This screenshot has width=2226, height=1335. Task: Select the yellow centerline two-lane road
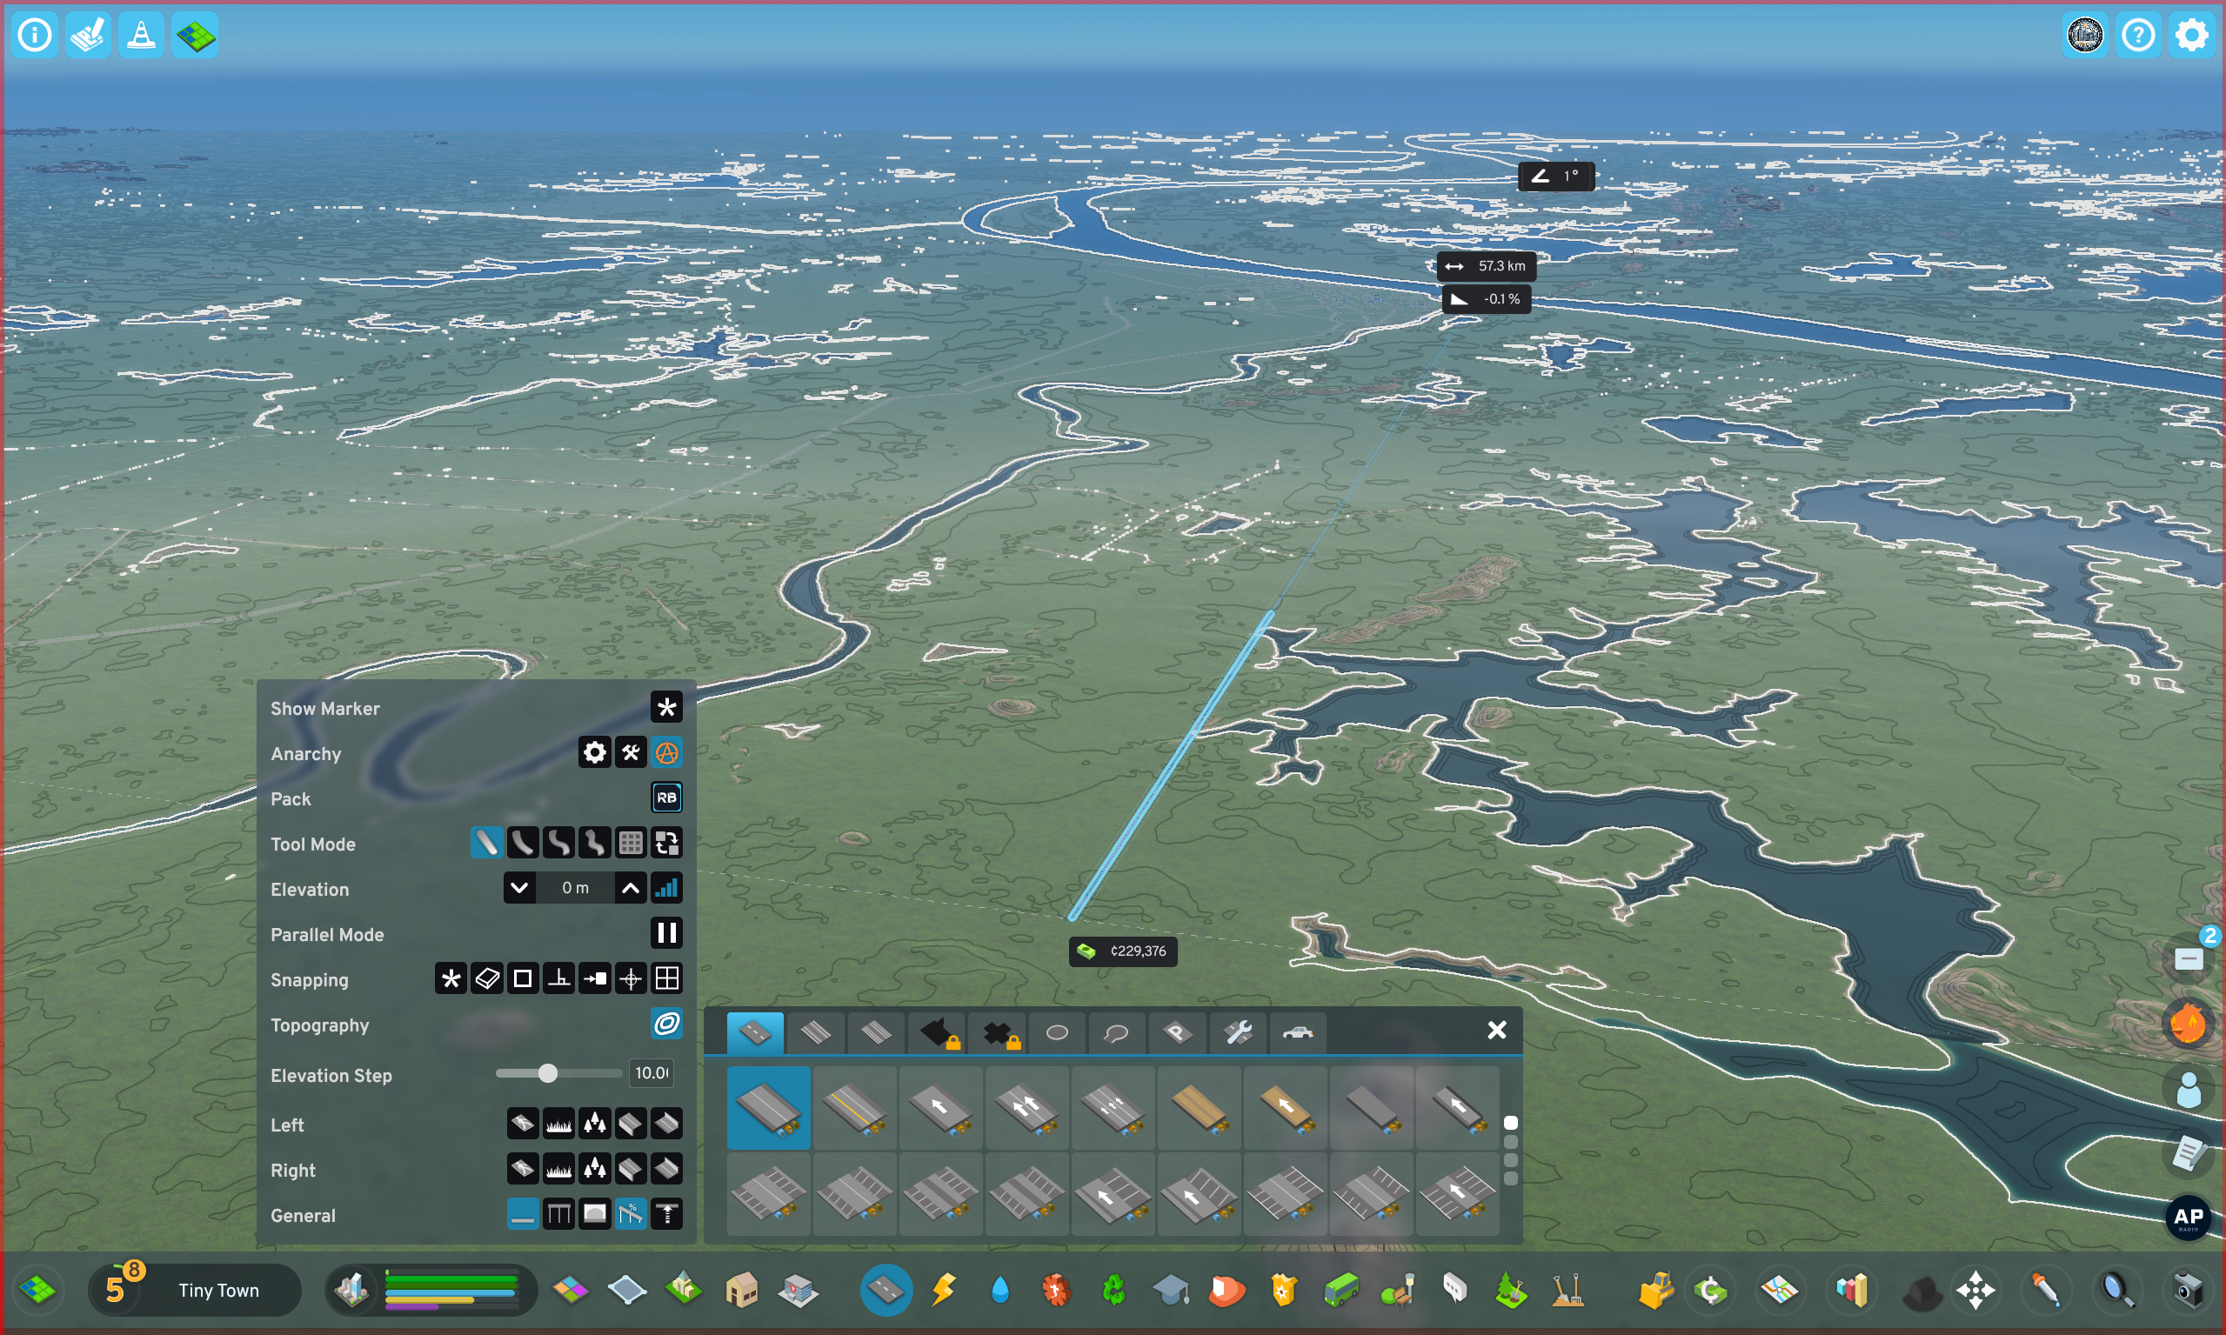coord(855,1108)
